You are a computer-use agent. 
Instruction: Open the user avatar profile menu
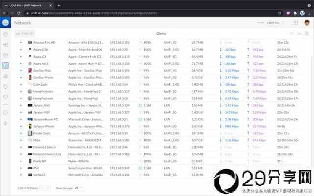coord(307,23)
